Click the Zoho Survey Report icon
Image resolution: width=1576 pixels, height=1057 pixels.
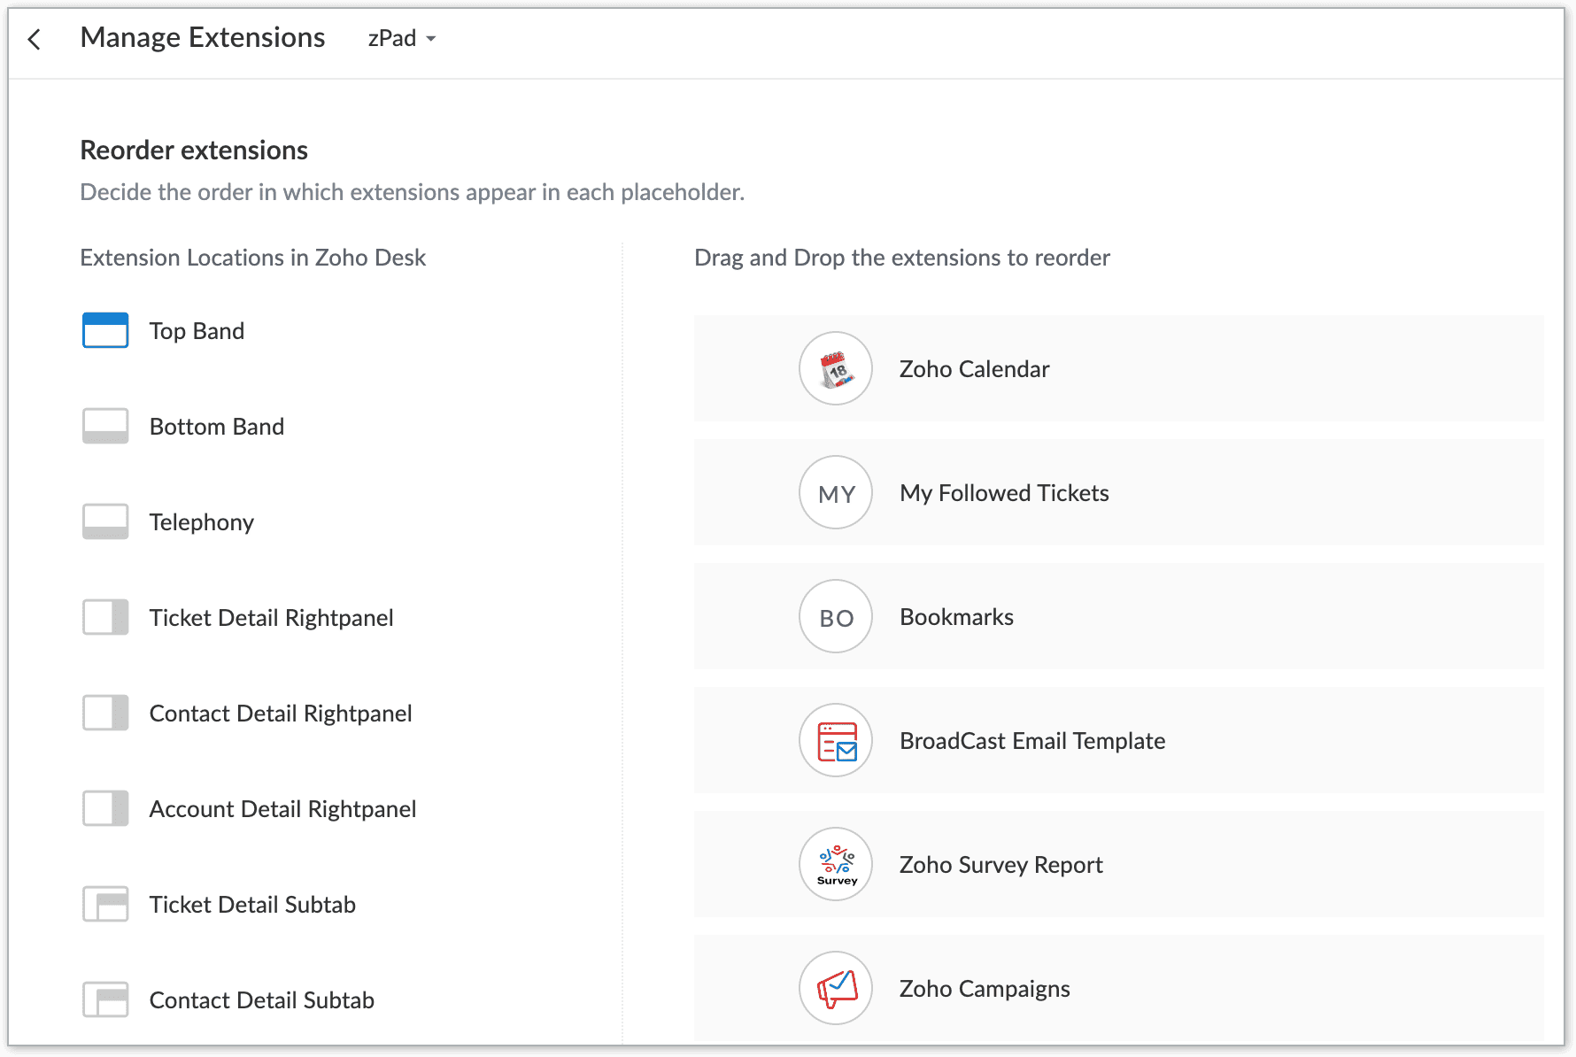tap(836, 864)
